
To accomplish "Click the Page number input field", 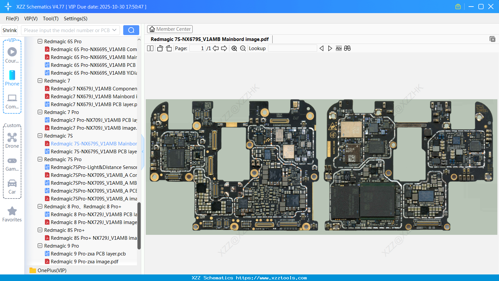I will tap(197, 48).
